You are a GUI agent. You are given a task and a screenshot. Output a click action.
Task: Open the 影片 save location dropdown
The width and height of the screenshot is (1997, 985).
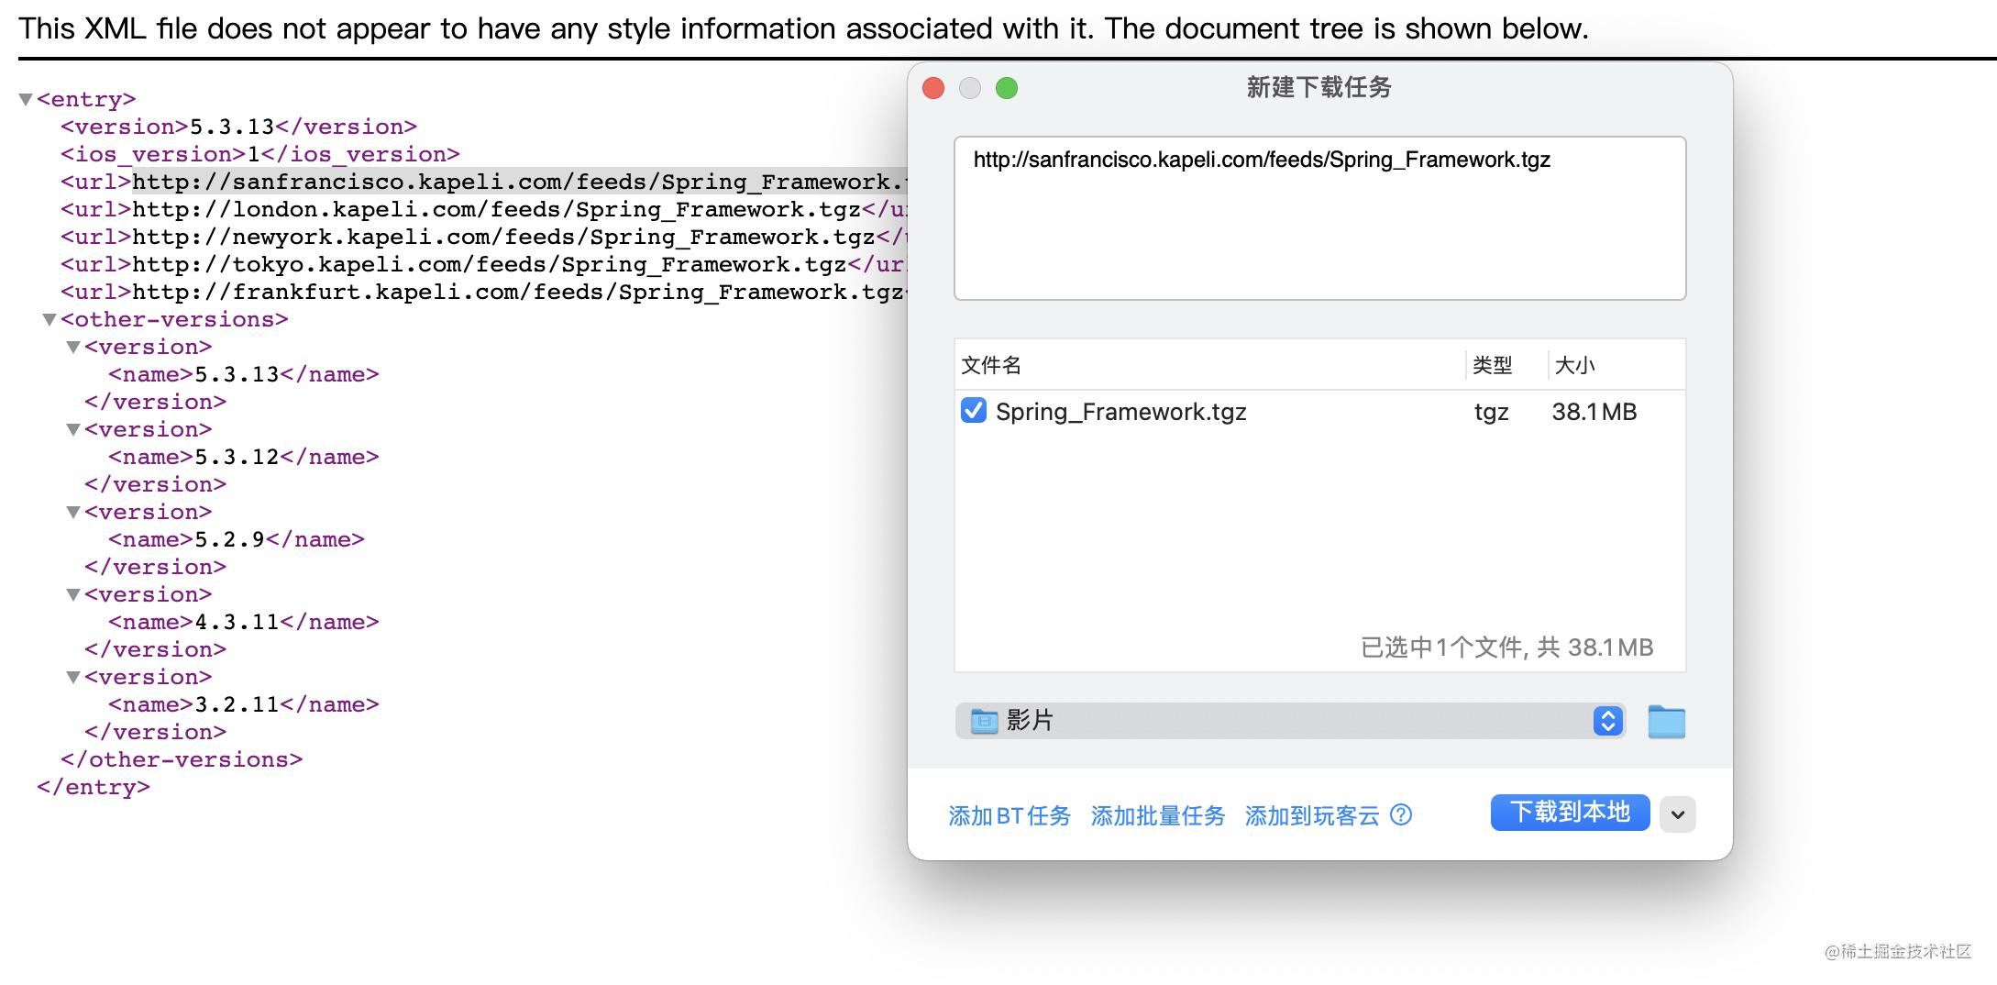click(x=1606, y=722)
